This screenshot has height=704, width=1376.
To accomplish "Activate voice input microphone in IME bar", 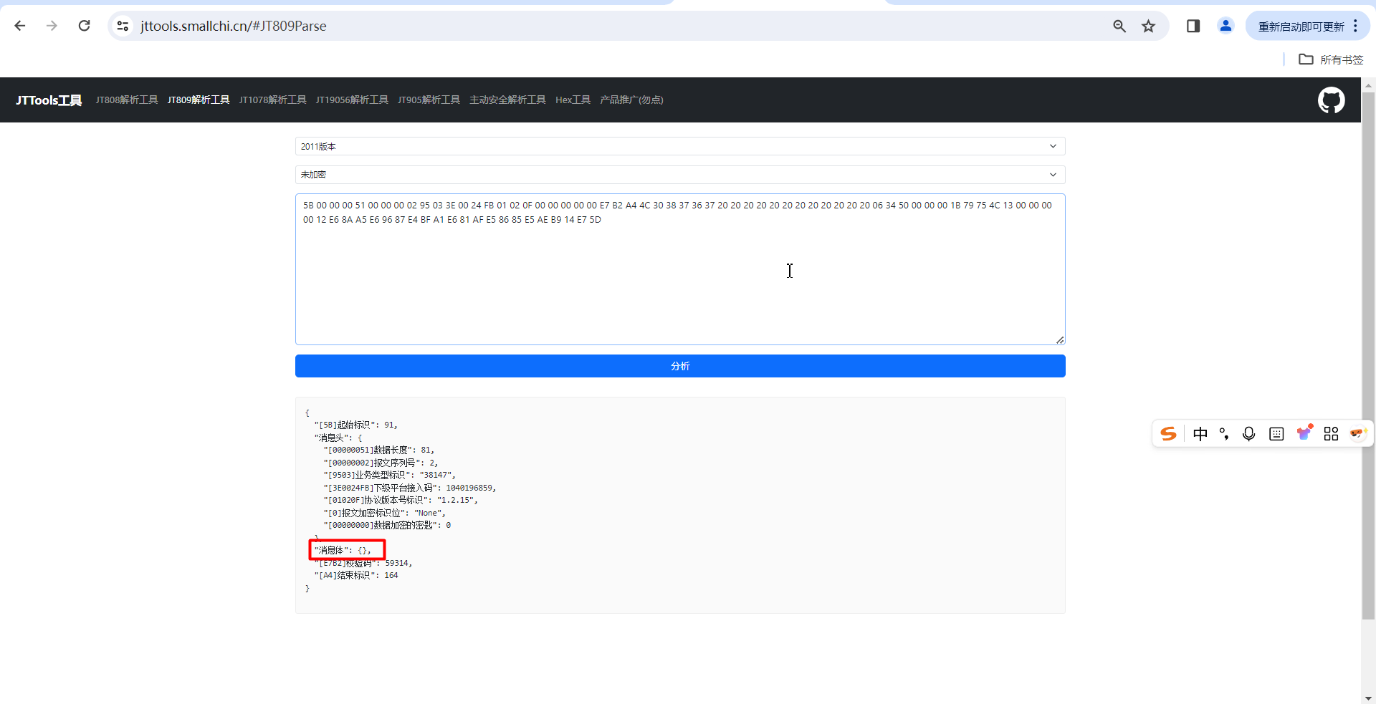I will coord(1248,433).
